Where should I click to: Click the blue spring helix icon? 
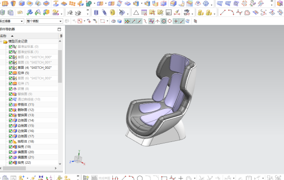pyautogui.click(x=104, y=12)
